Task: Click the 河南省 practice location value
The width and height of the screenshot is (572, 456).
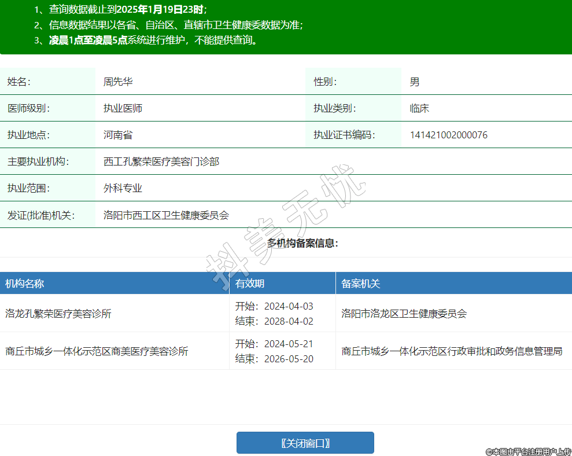Action: click(118, 135)
